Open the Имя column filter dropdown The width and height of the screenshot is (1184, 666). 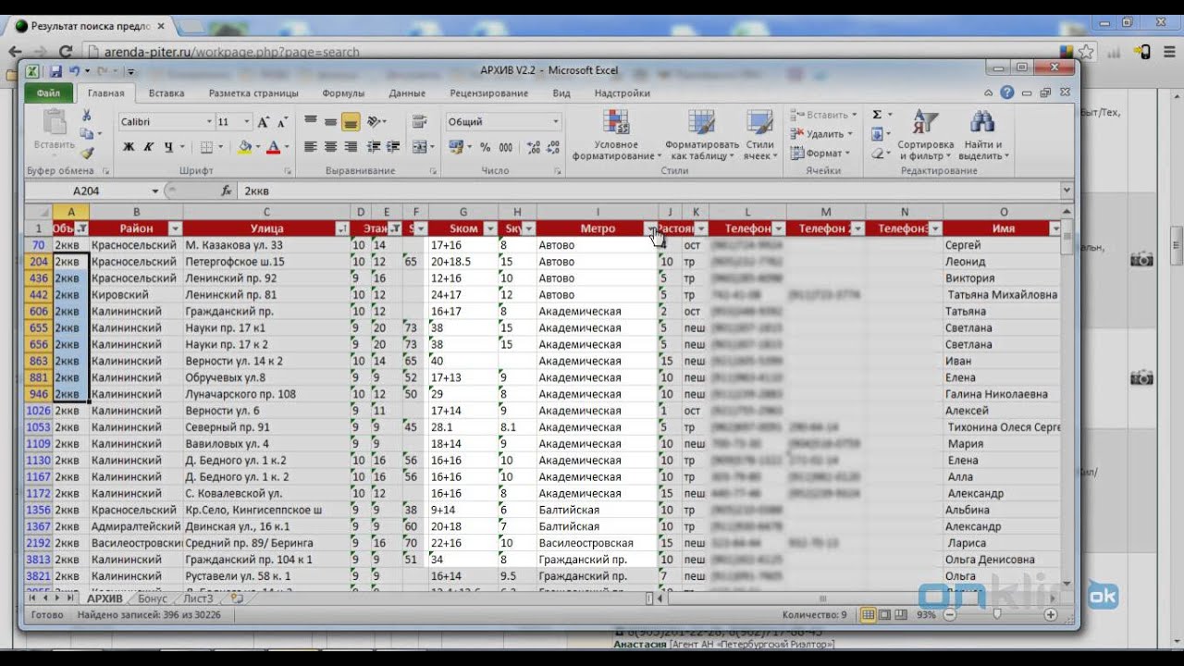point(1055,228)
